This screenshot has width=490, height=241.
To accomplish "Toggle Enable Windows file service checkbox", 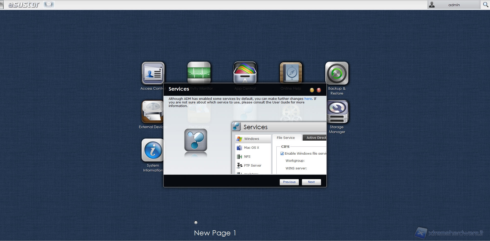I will point(282,154).
